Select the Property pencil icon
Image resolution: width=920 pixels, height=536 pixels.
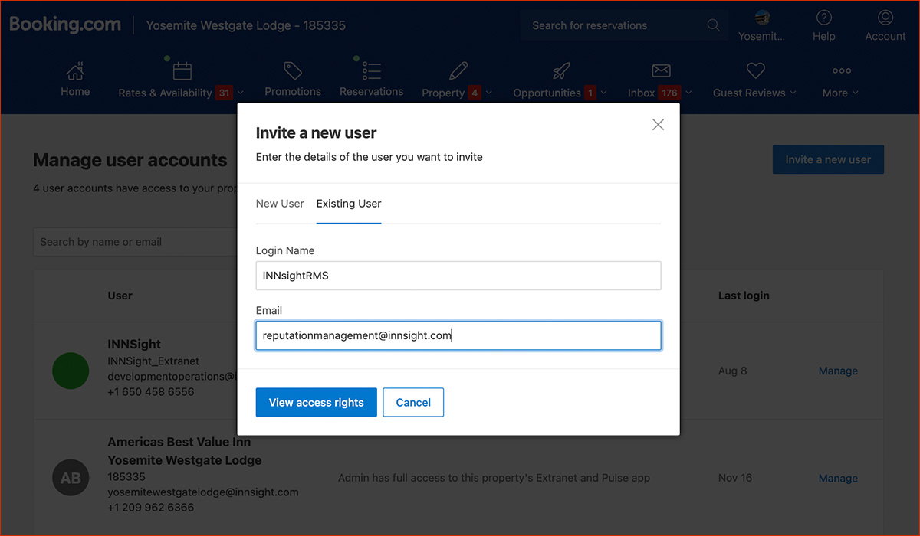[458, 71]
